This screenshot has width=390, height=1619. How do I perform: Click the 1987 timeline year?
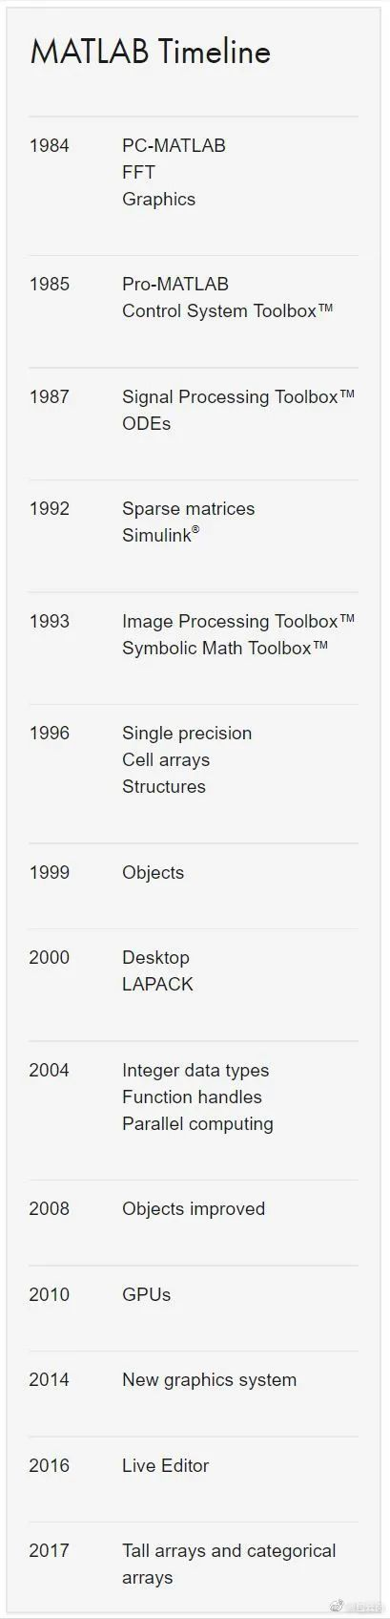(49, 397)
